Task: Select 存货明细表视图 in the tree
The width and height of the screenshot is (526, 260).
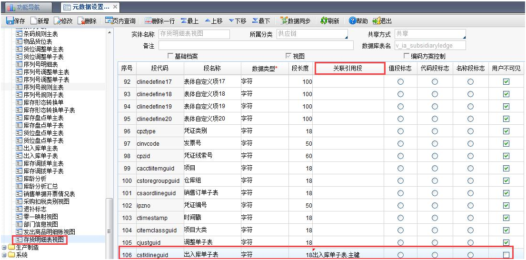Action: click(43, 239)
